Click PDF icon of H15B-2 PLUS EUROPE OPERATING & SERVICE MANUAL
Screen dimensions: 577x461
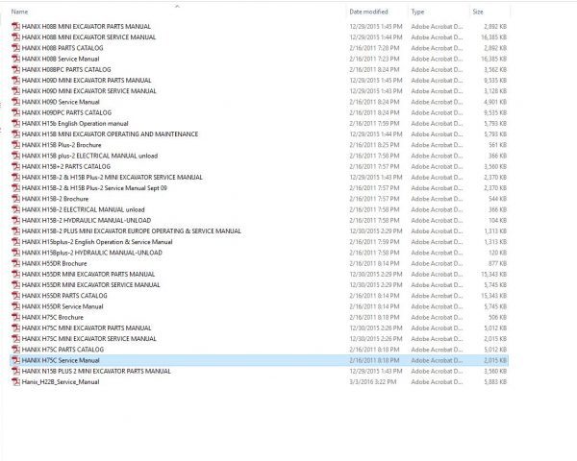15,231
